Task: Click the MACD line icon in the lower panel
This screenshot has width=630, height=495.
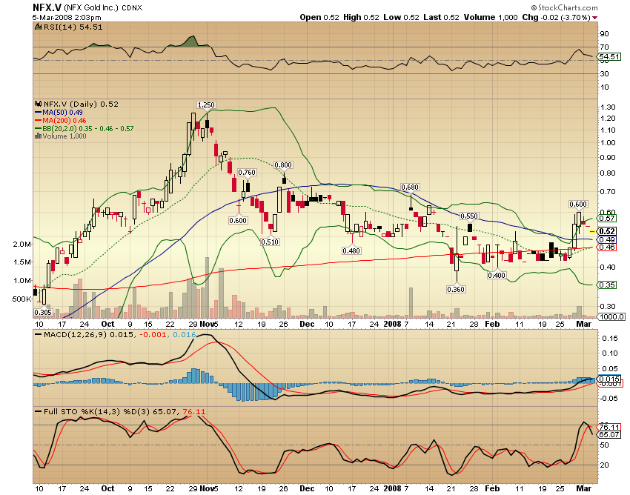Action: [x=39, y=335]
